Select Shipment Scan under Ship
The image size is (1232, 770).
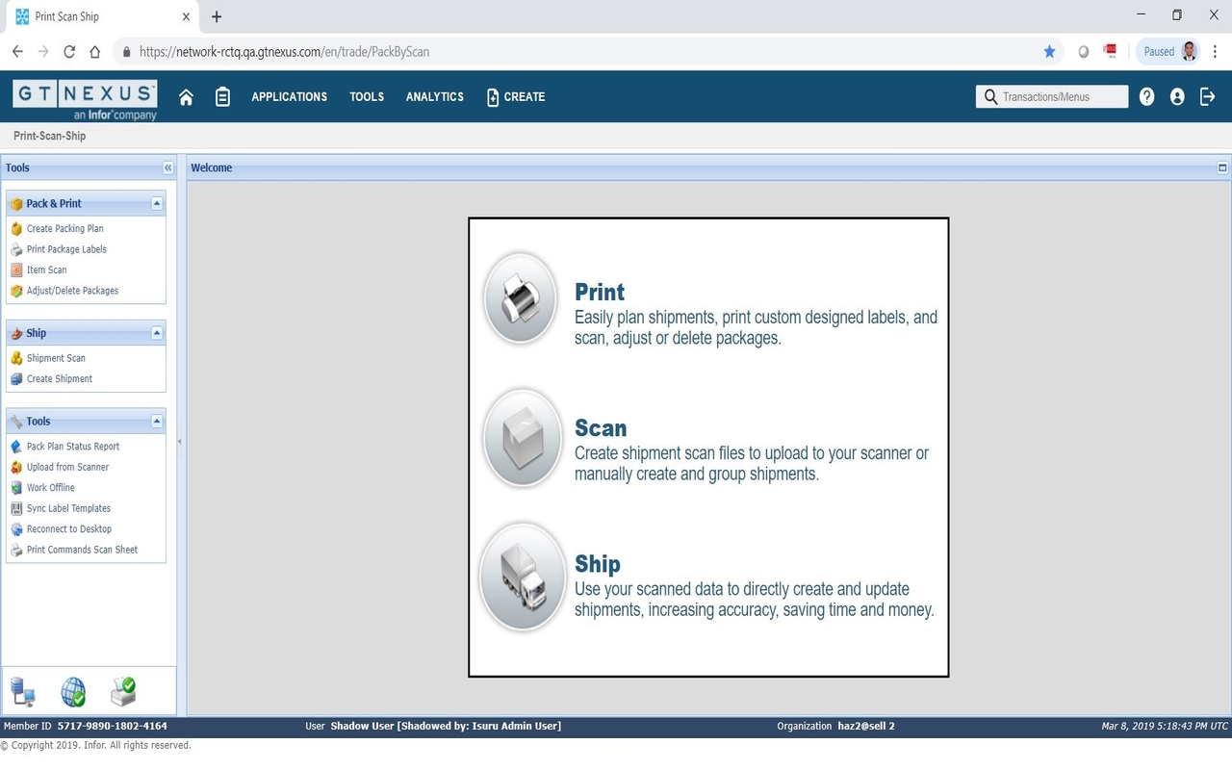coord(56,357)
